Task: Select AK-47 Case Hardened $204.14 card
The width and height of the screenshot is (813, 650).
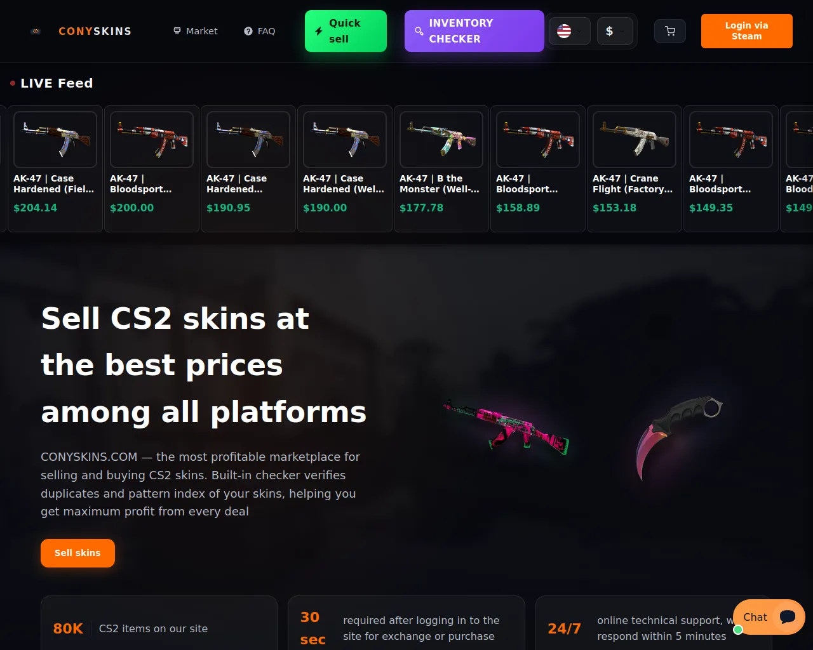Action: point(55,169)
